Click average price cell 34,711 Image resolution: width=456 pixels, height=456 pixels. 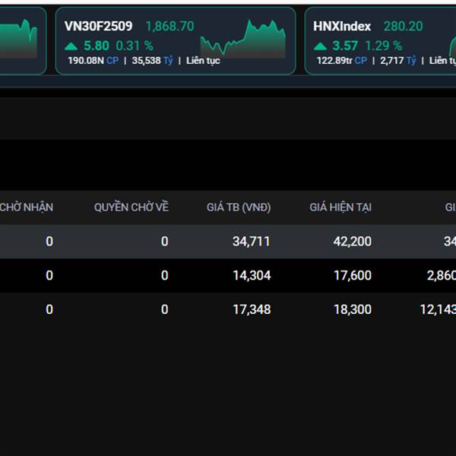(252, 242)
